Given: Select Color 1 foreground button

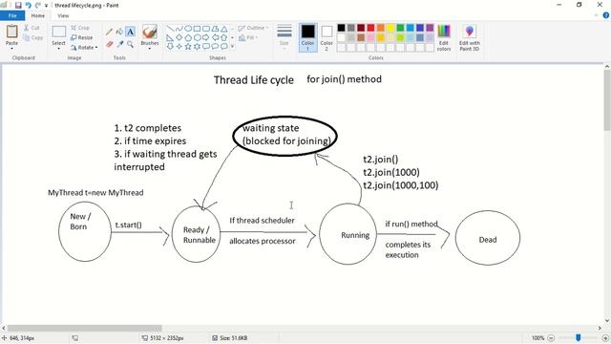Looking at the screenshot, I should (x=307, y=37).
